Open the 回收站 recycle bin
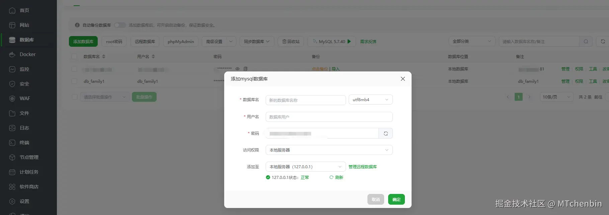 (x=291, y=41)
